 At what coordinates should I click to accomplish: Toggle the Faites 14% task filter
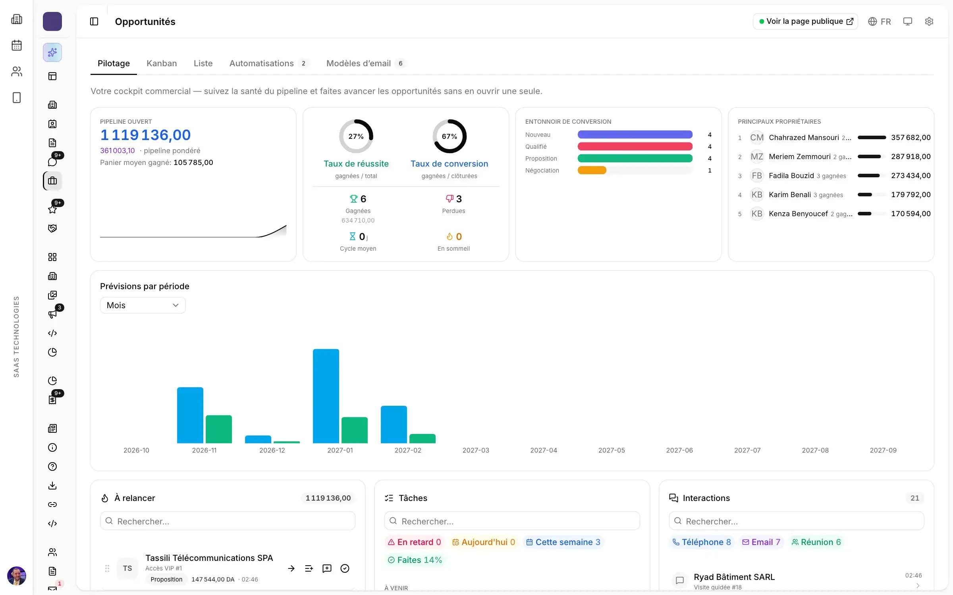click(x=415, y=560)
